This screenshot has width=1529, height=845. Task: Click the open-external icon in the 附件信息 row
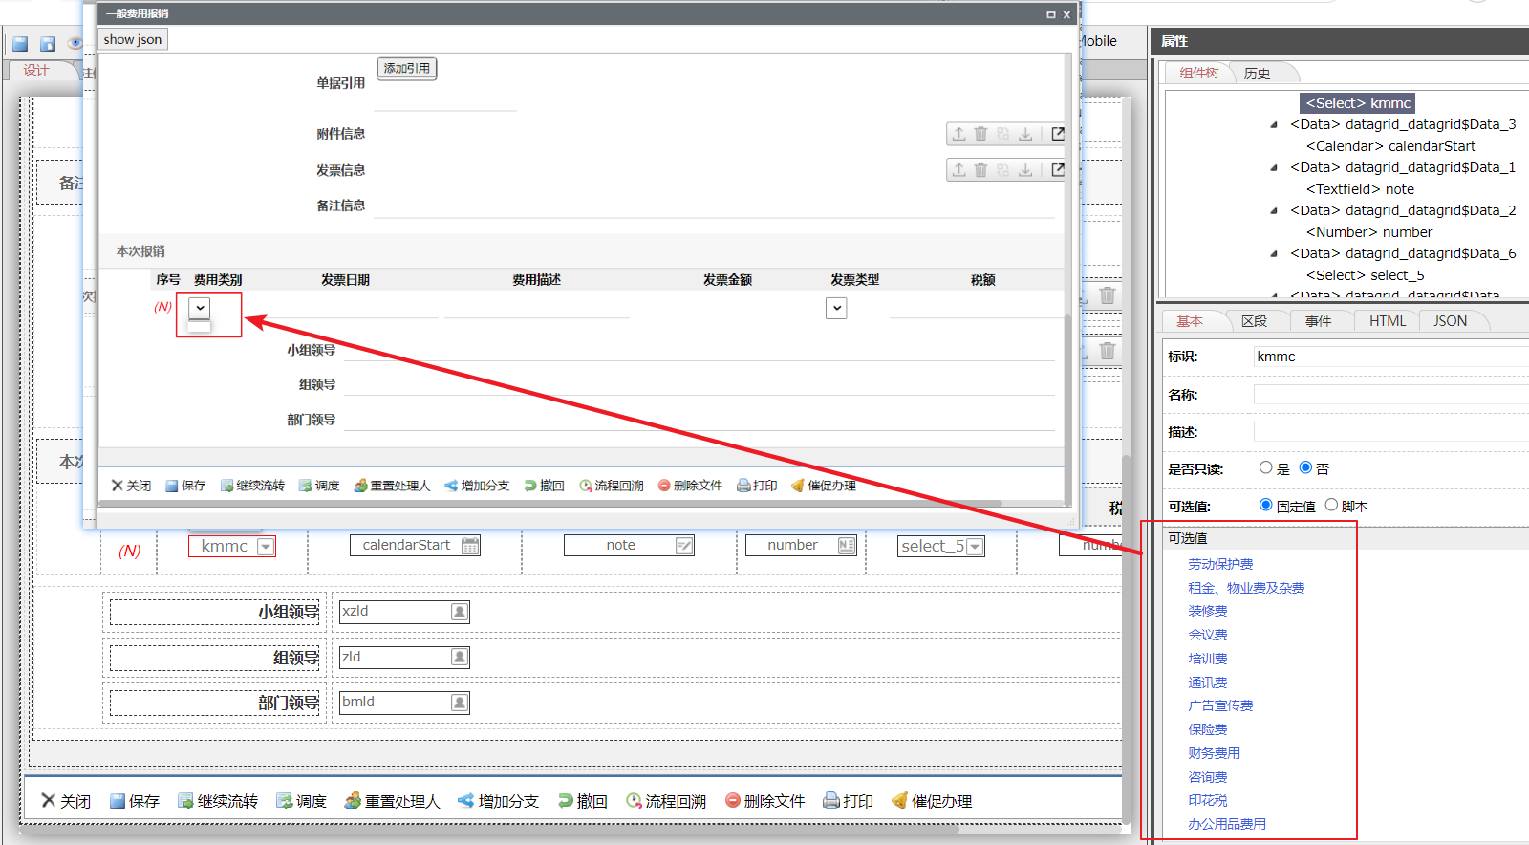[x=1058, y=134]
